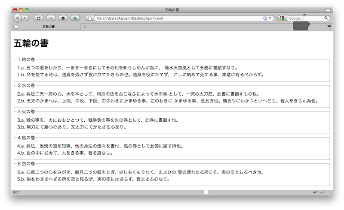Open a new tab with plus button
The height and width of the screenshot is (210, 344).
(85, 27)
